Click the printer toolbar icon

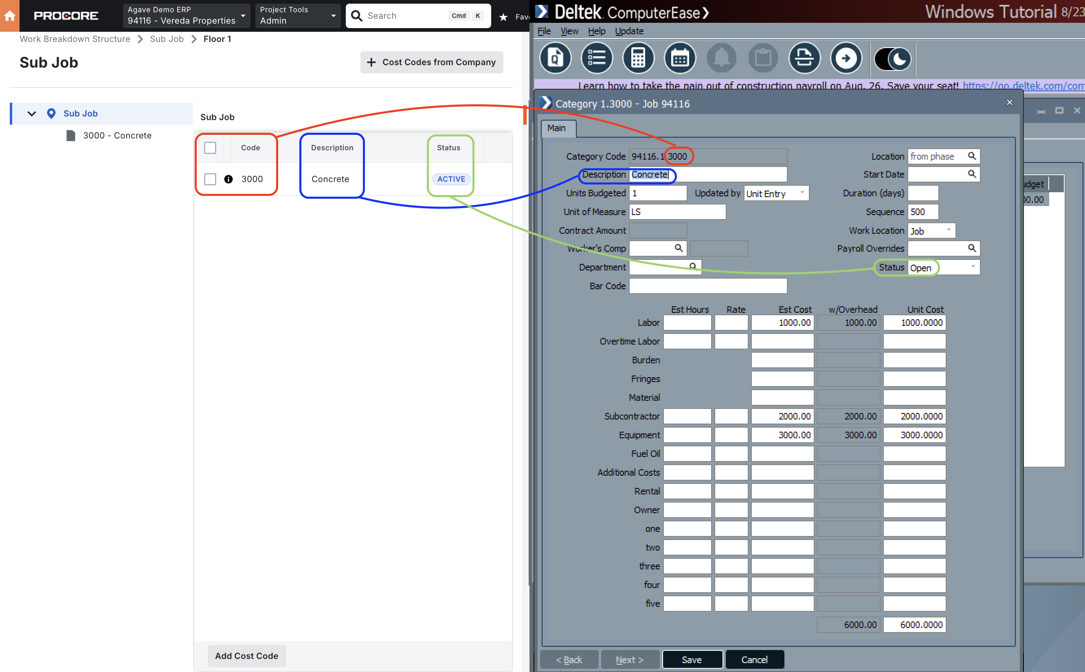click(x=804, y=58)
